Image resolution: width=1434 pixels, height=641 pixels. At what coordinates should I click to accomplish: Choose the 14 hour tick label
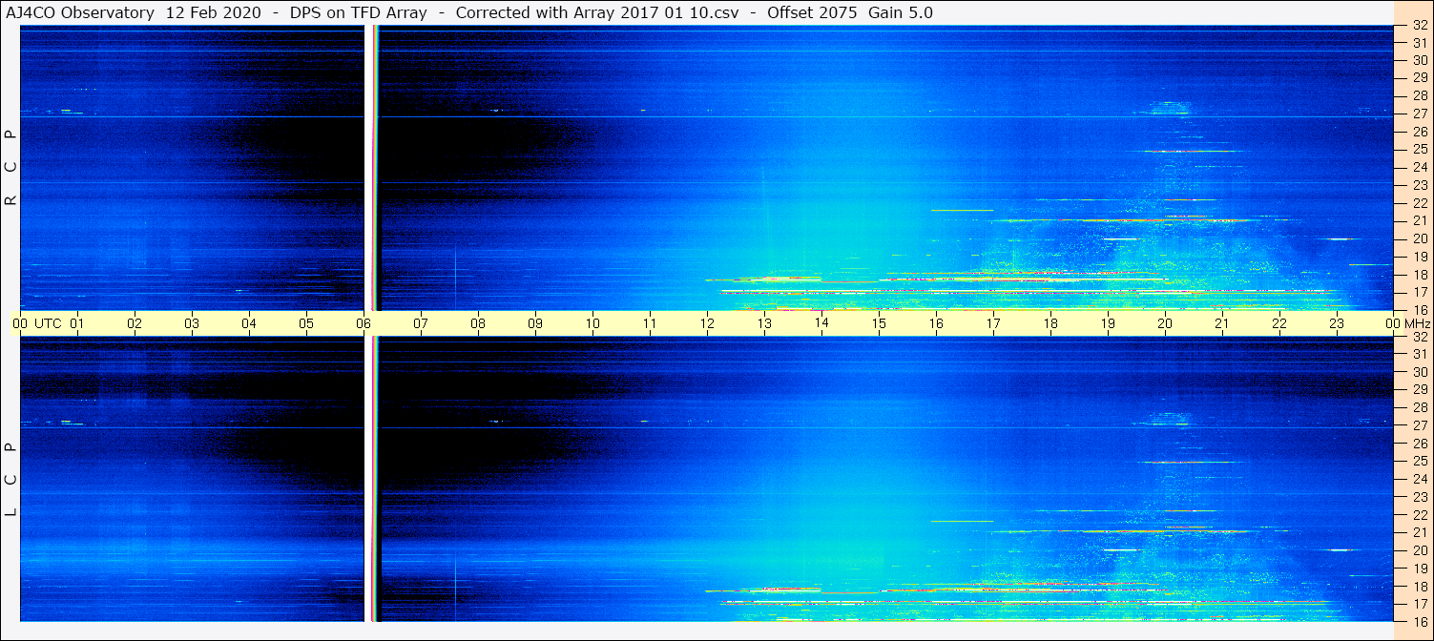(821, 322)
